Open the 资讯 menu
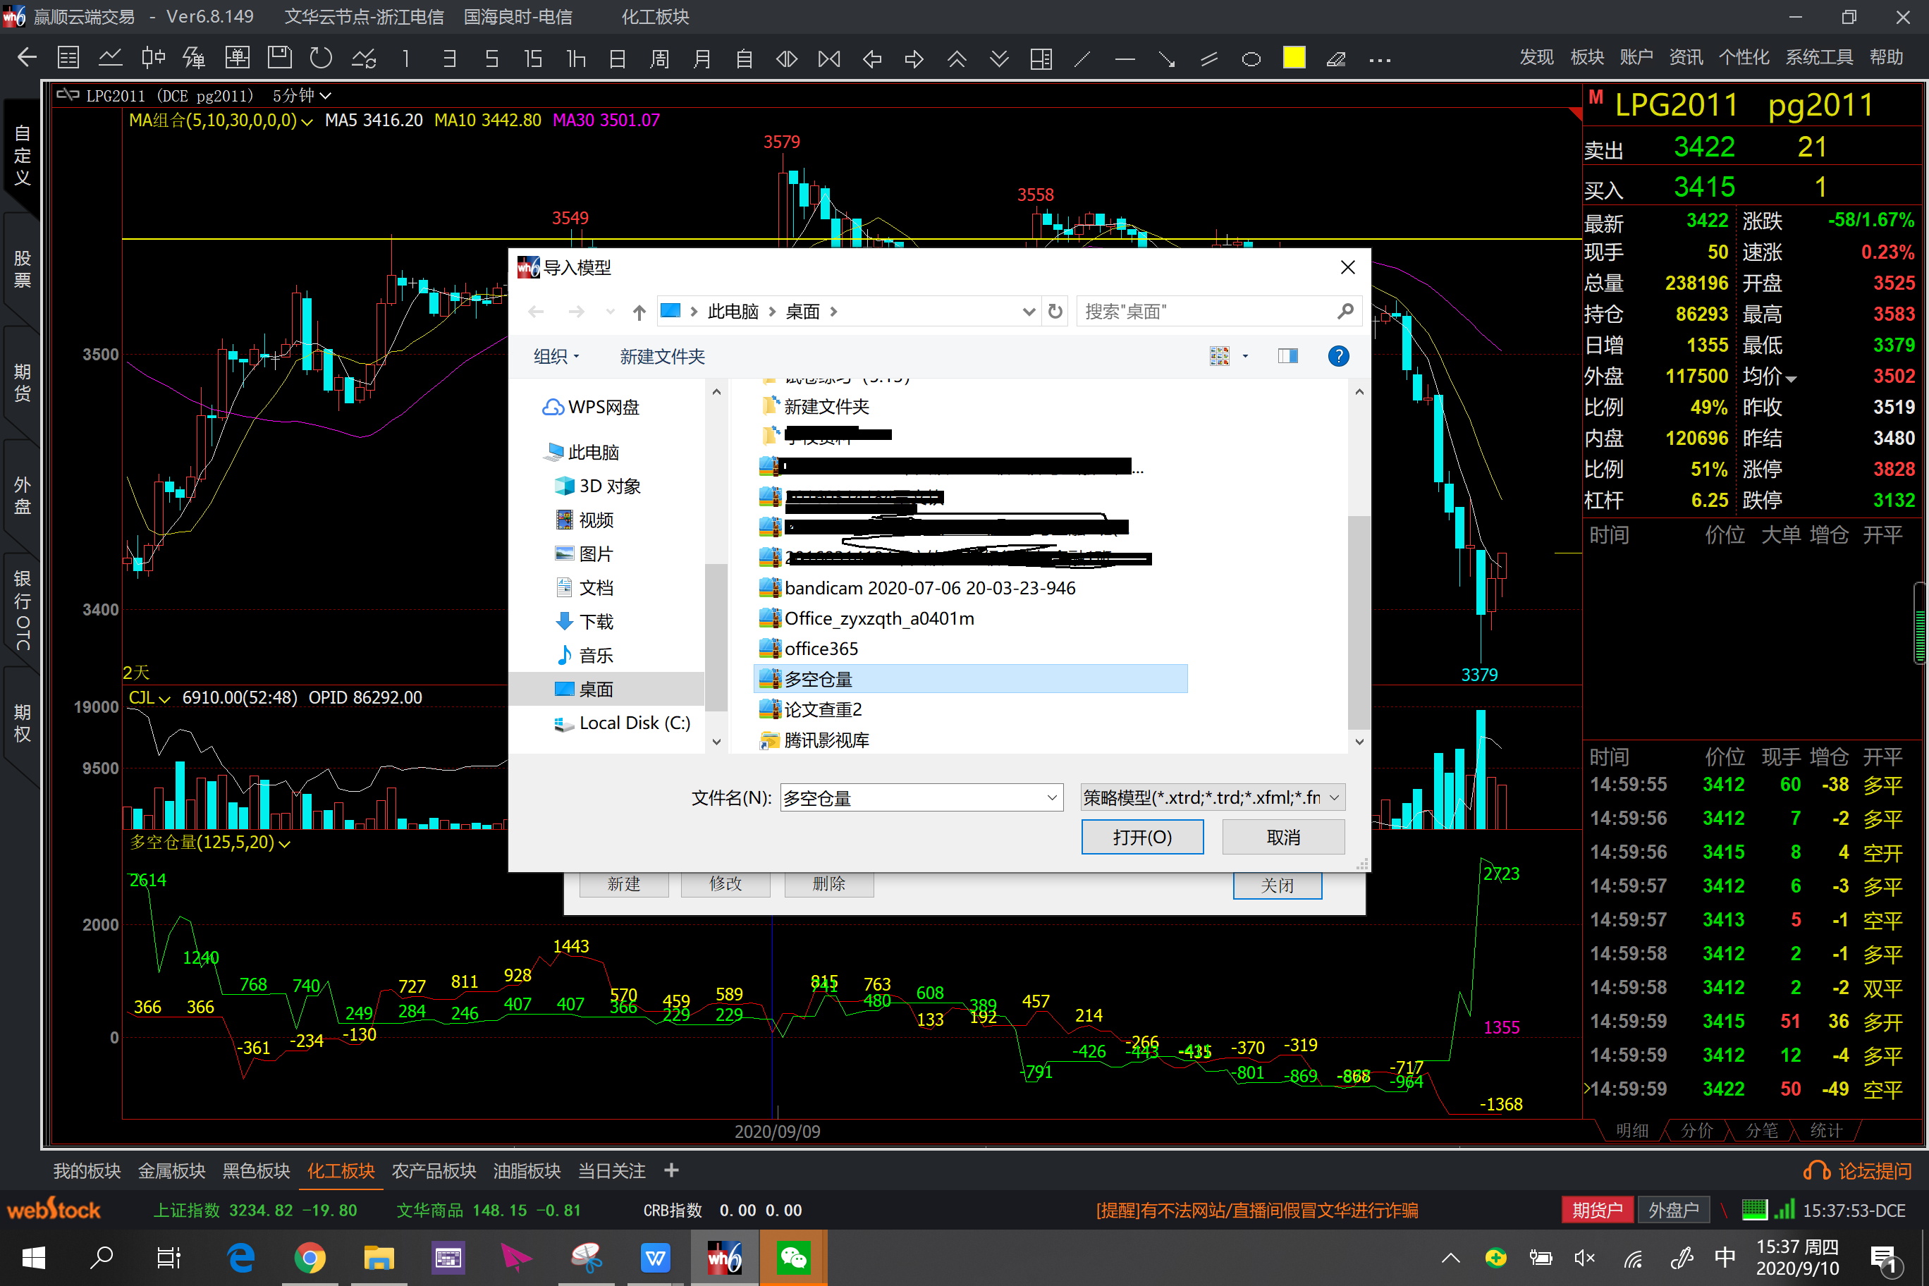The height and width of the screenshot is (1286, 1929). [1686, 57]
